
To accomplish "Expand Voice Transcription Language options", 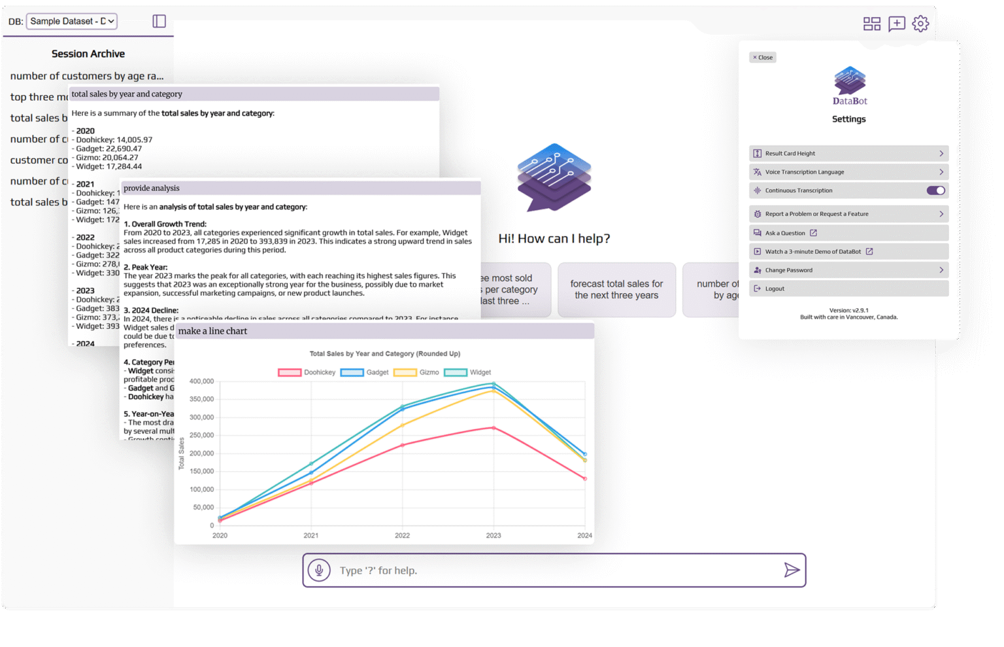I will pyautogui.click(x=848, y=171).
